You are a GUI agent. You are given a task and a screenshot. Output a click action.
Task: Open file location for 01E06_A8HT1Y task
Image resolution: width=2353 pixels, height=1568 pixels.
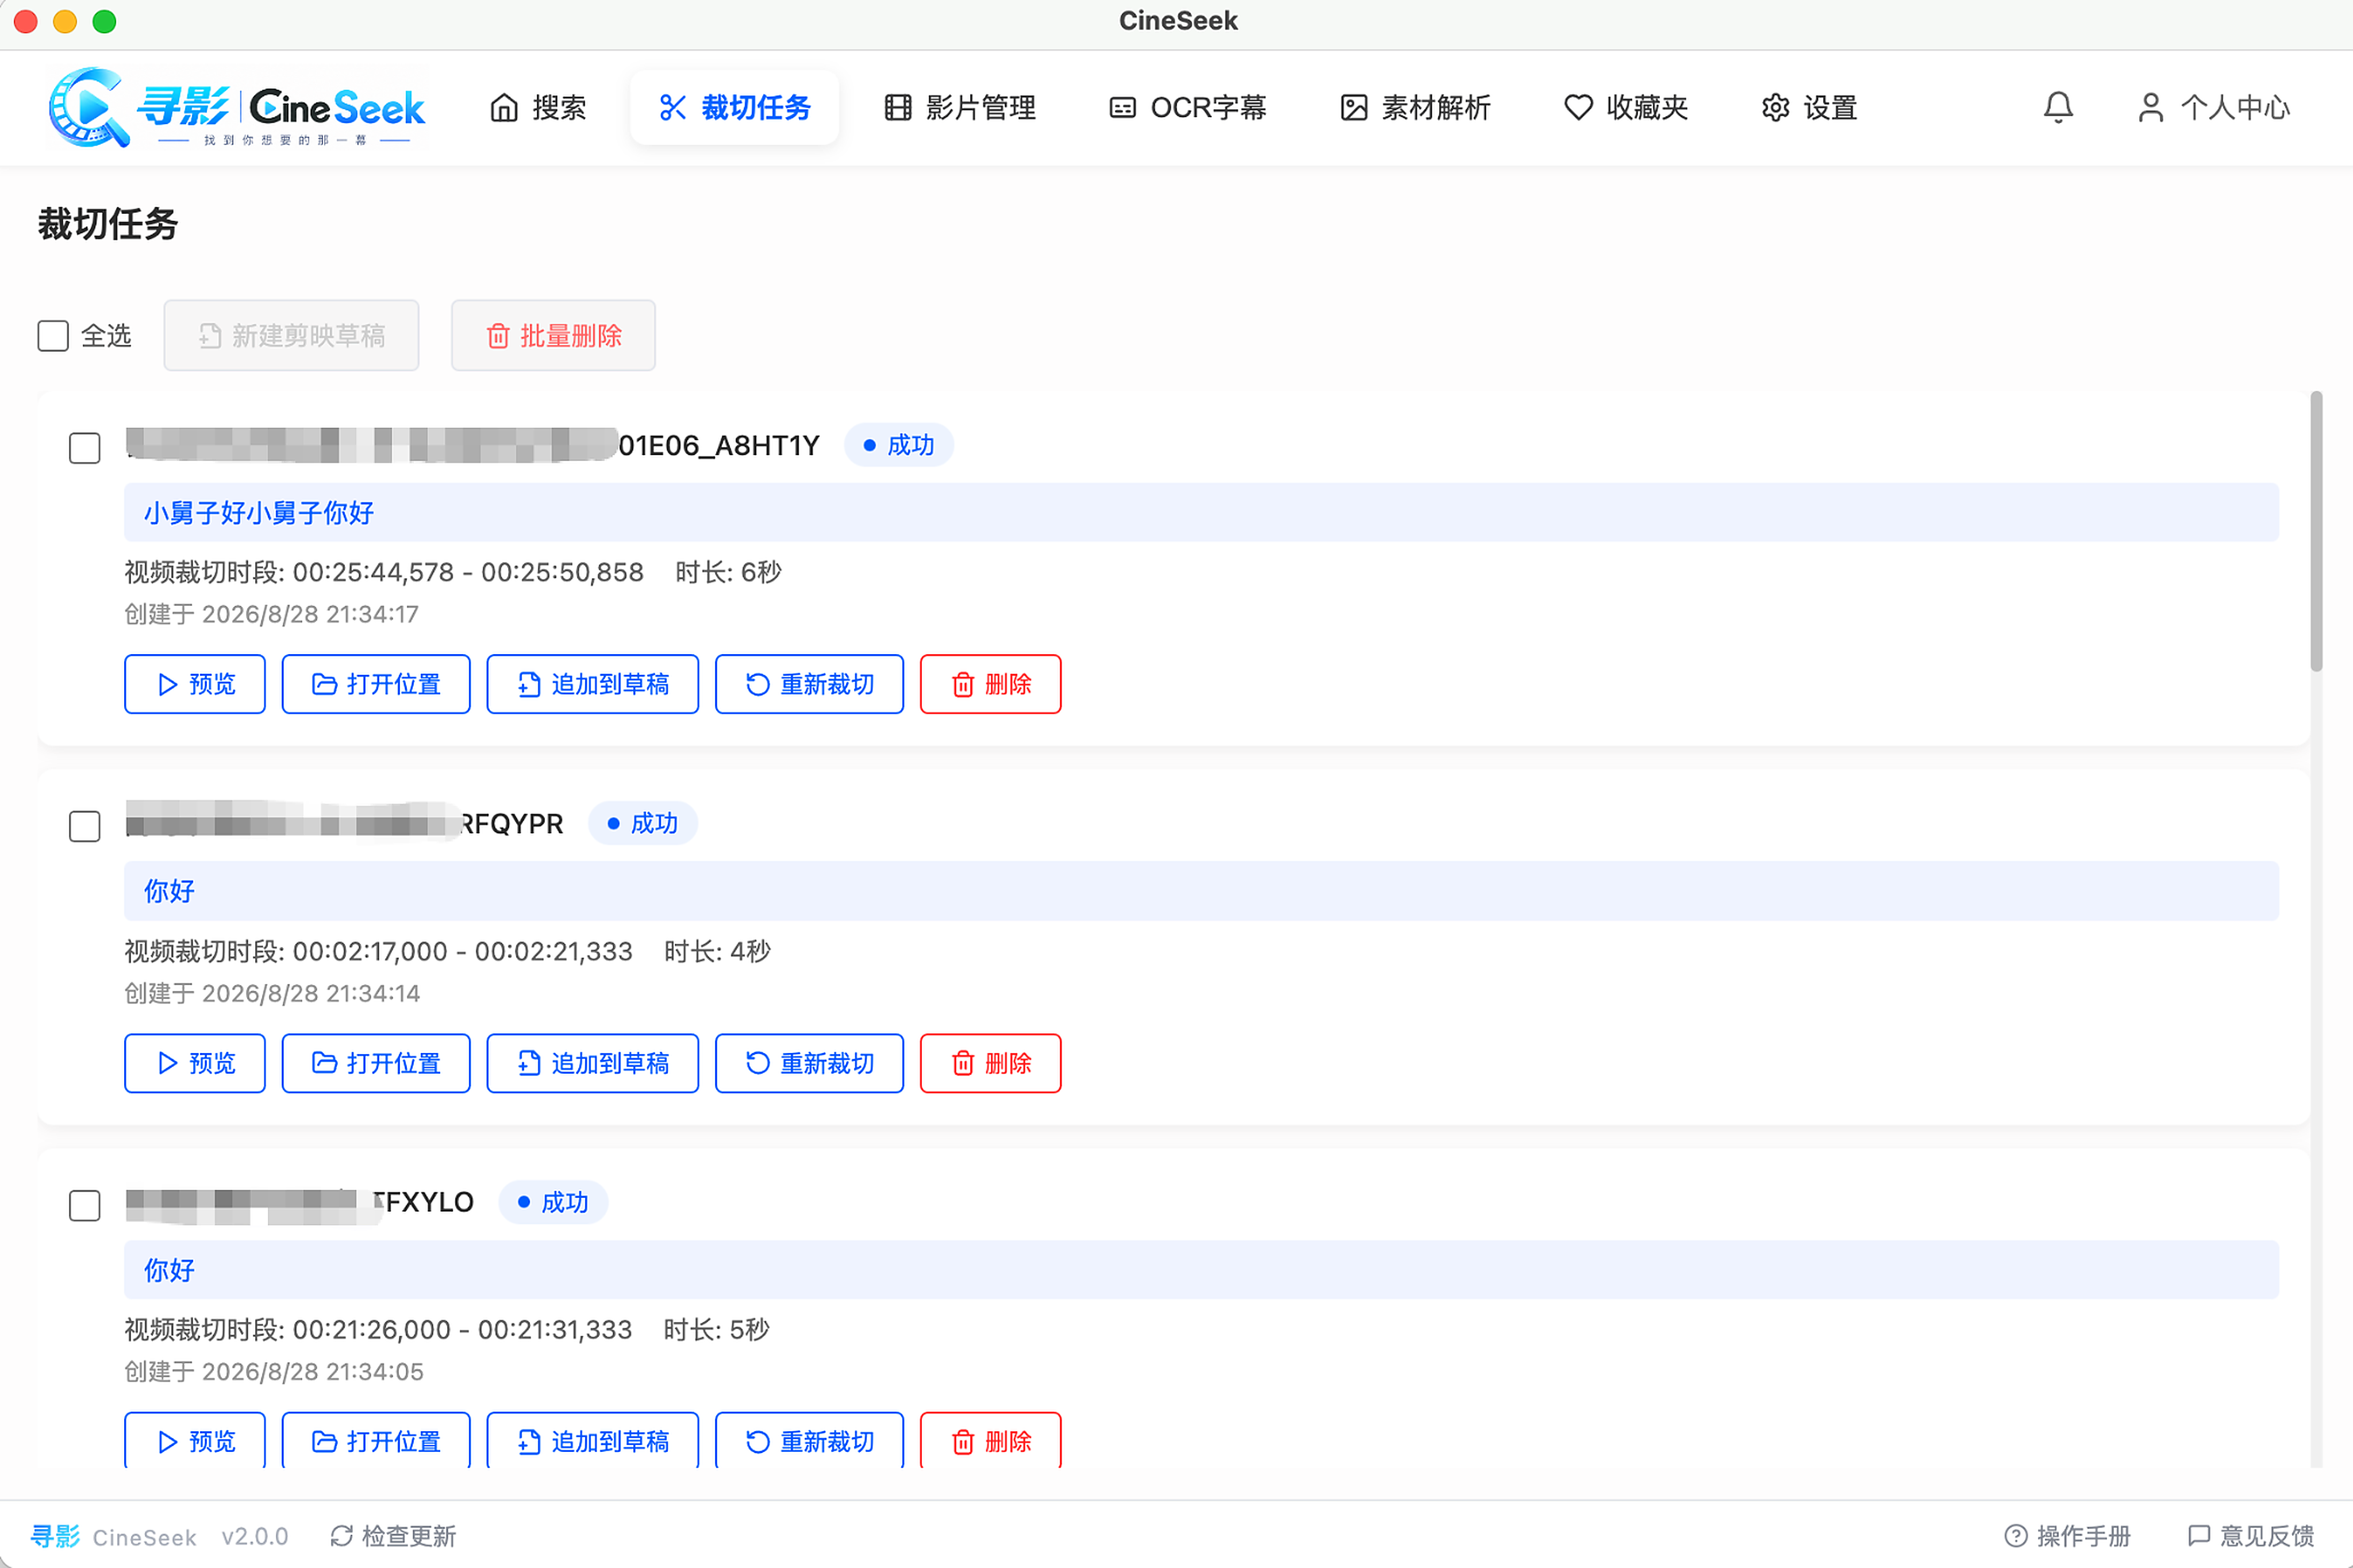click(x=376, y=684)
